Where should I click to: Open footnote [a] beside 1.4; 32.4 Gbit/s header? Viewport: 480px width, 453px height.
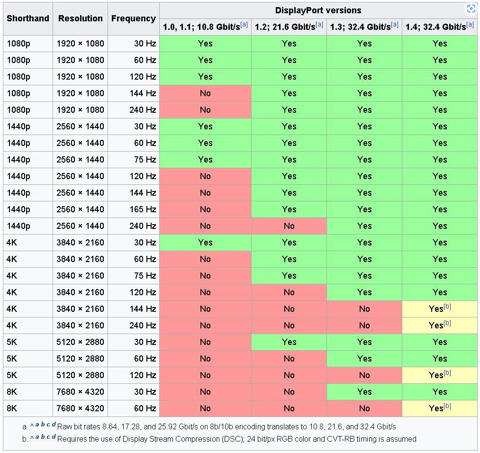click(470, 25)
